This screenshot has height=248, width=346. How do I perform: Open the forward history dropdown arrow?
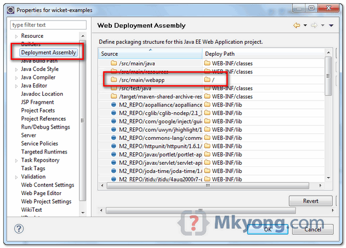click(x=323, y=25)
